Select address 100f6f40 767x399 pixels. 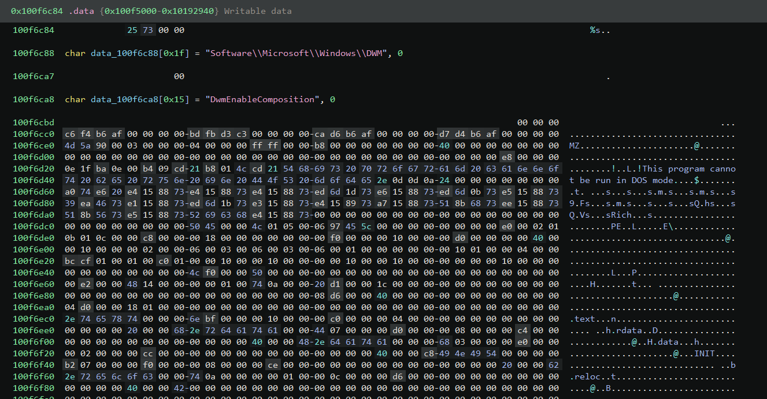coord(34,365)
